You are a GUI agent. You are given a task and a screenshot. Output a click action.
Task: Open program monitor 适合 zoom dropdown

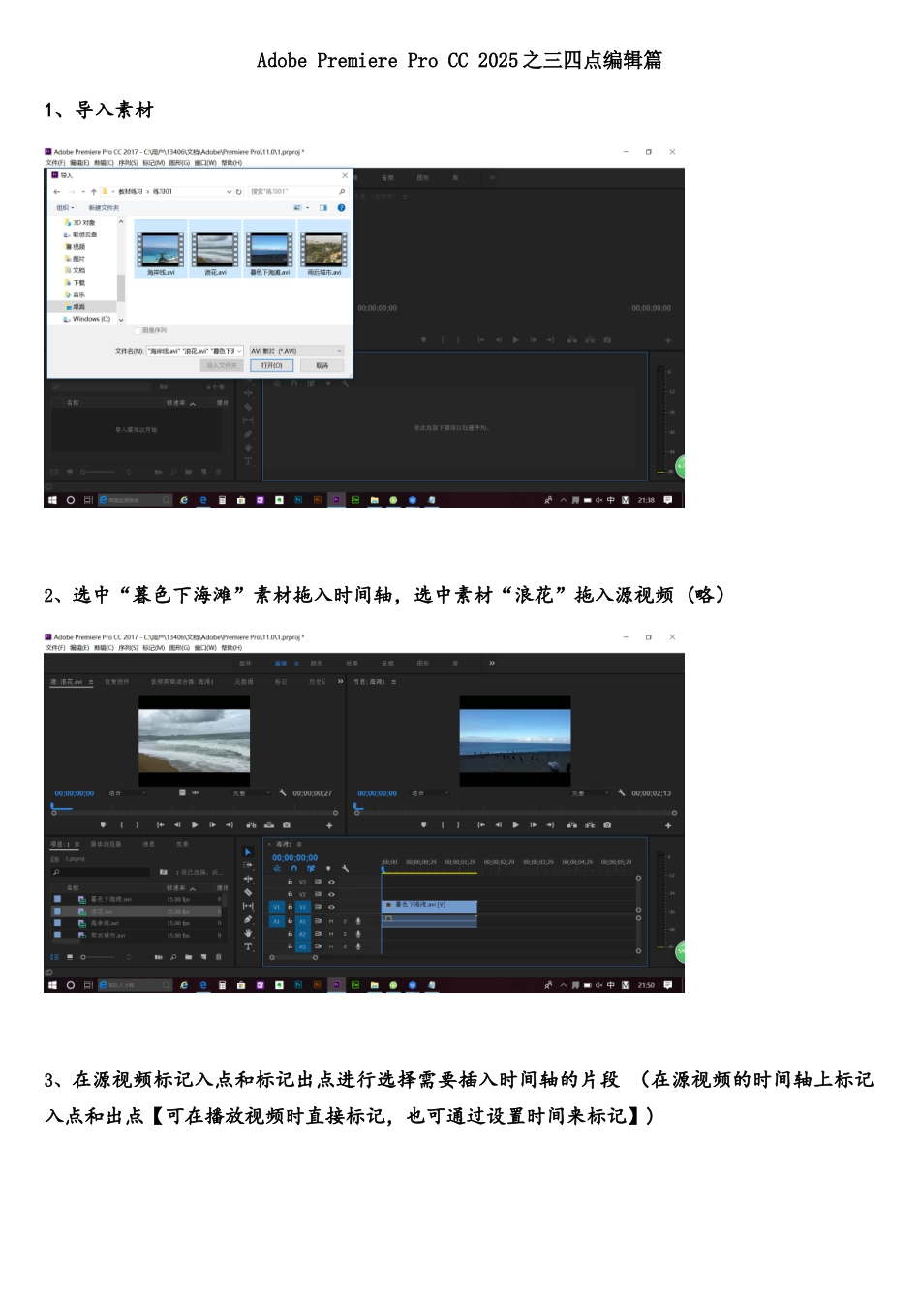click(x=431, y=793)
